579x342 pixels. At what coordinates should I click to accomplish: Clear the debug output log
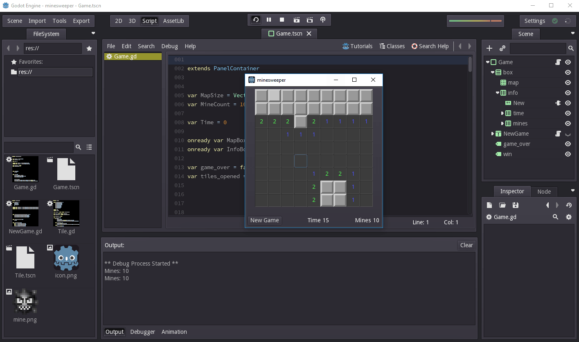[x=466, y=245]
